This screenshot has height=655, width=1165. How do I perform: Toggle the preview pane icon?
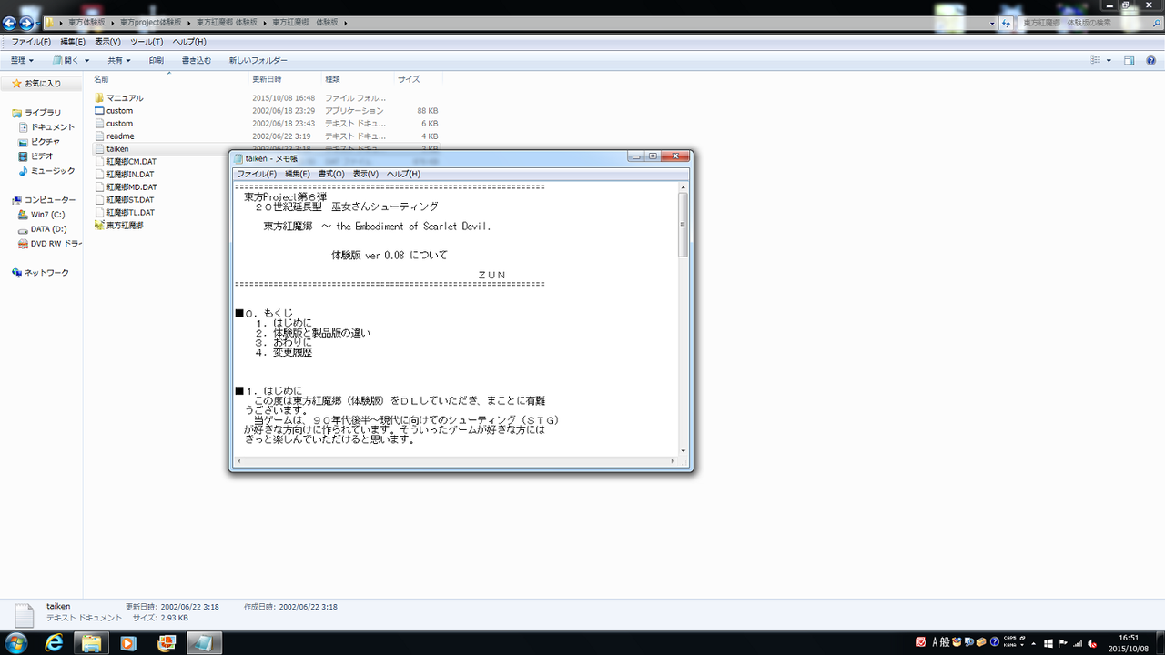click(1129, 61)
